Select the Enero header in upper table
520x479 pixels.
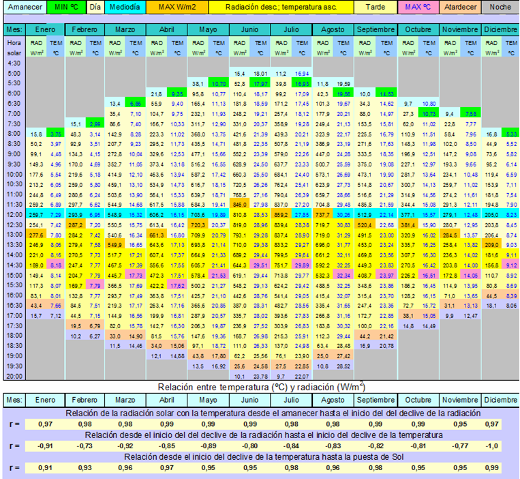pos(46,31)
